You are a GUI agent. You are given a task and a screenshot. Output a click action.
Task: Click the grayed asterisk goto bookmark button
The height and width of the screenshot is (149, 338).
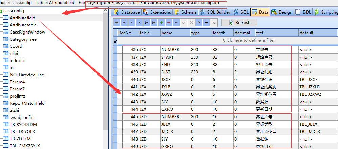[x=214, y=23]
